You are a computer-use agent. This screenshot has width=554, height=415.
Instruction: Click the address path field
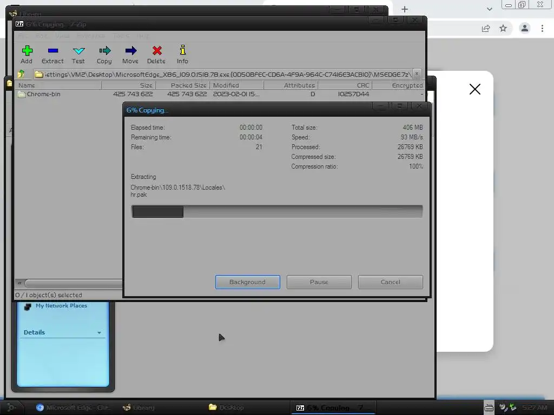223,74
